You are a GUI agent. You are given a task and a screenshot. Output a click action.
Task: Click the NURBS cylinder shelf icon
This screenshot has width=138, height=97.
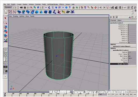pos(50,12)
